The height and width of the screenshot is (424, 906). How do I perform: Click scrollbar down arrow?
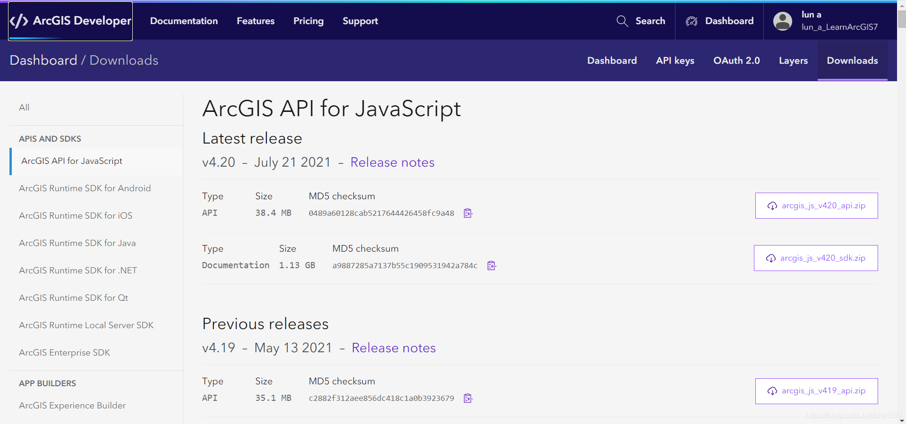click(x=902, y=420)
